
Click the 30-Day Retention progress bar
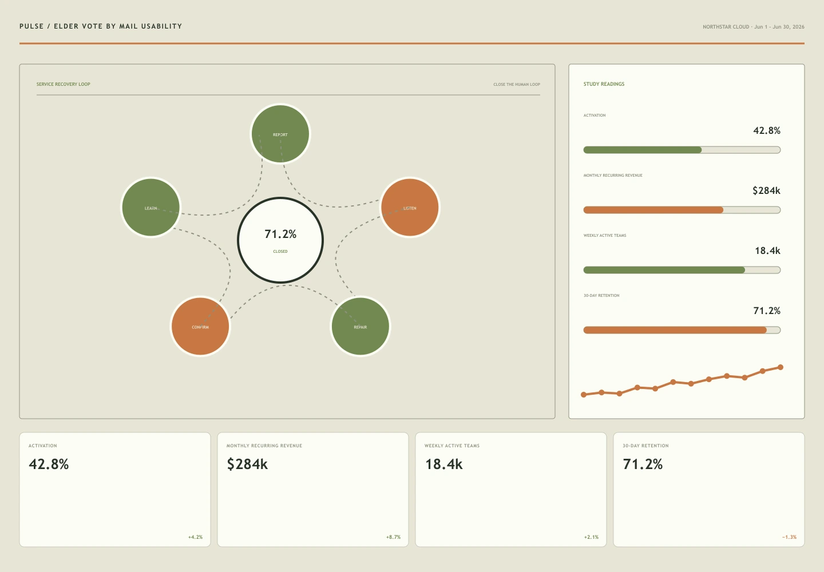point(682,330)
